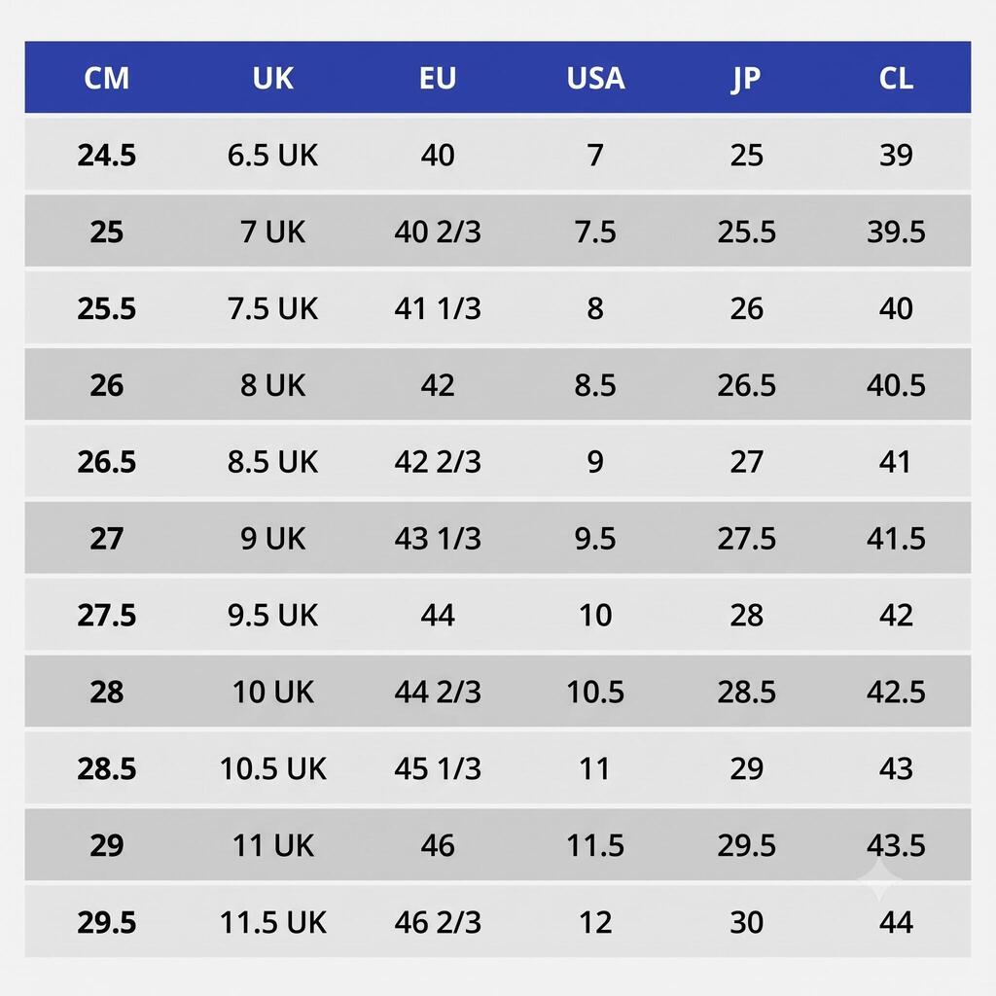Click the UK column header

click(x=273, y=78)
